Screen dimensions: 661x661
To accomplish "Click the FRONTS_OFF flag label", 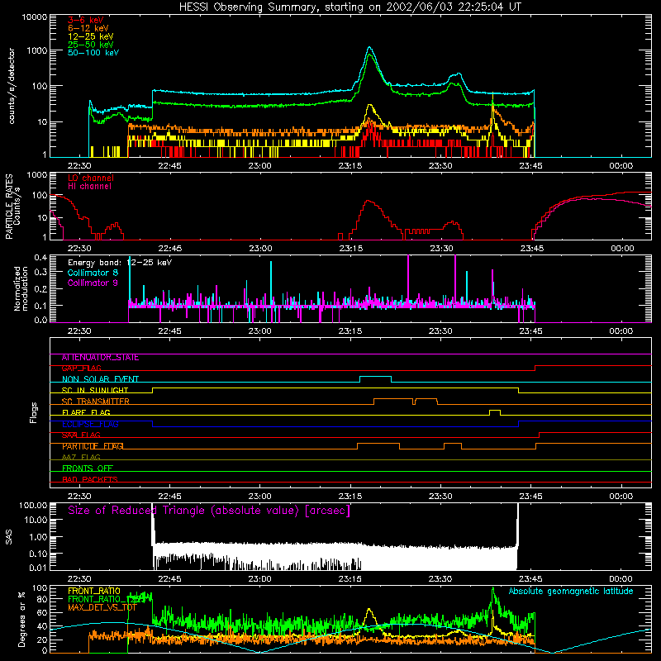I will (x=88, y=468).
